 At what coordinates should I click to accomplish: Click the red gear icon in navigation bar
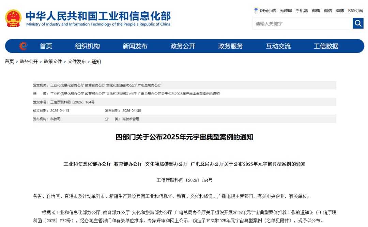coord(23,46)
